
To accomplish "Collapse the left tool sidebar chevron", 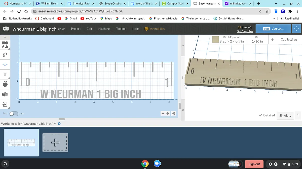I will [5, 37].
